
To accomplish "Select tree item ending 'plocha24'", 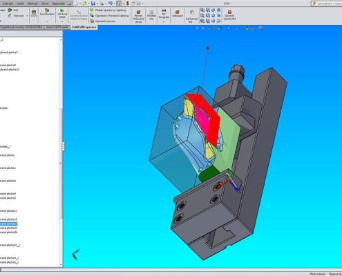I will (x=9, y=228).
